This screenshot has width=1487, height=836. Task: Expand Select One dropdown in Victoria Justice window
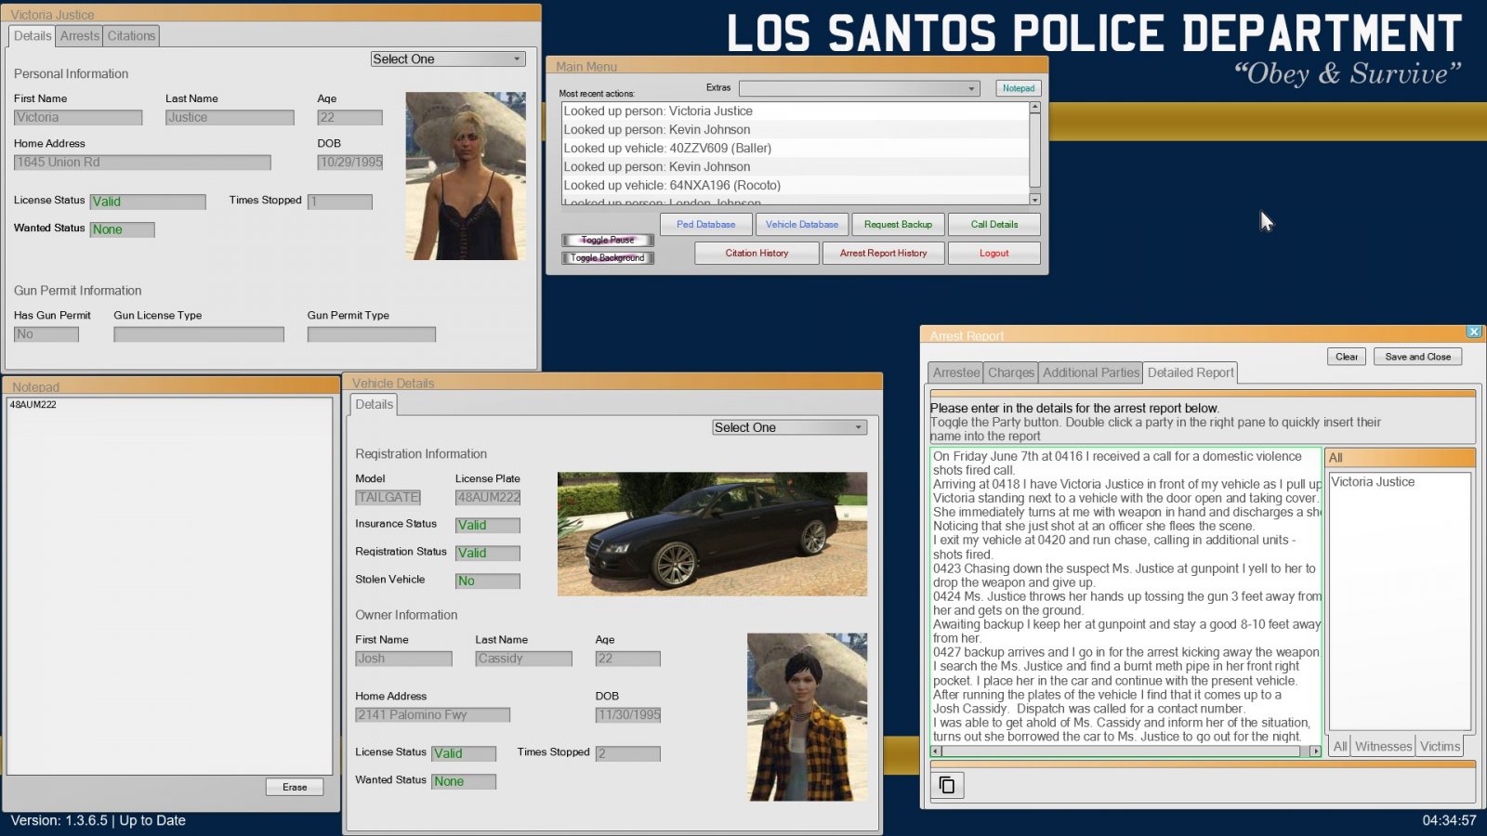(448, 59)
